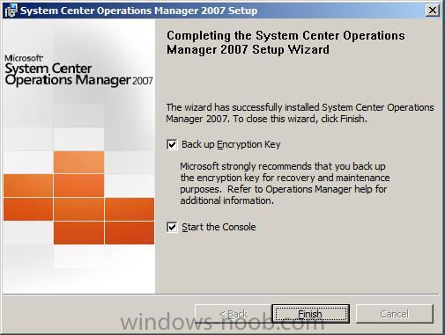Click the title bar text 'System Center Operations Manager 2007 Setup'
Viewport: 445px width, 335px height.
138,11
